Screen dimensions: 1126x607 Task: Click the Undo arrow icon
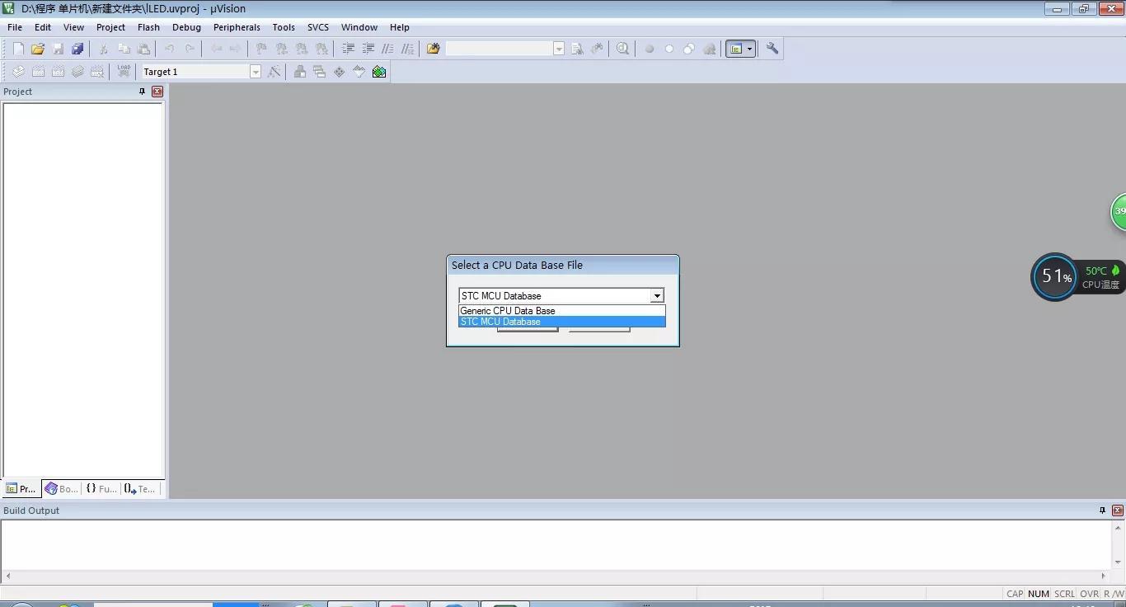pos(170,49)
